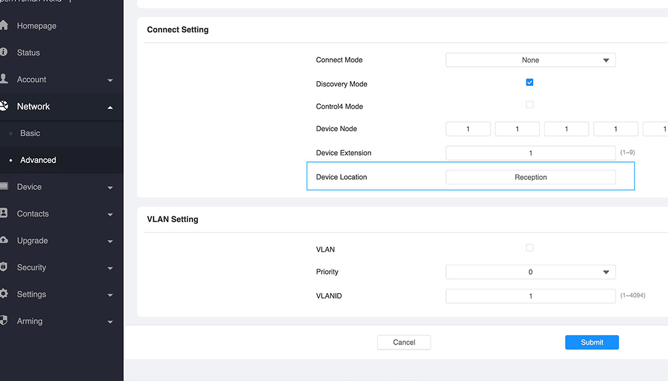
Task: Click the Settings gear icon
Action: [3, 294]
